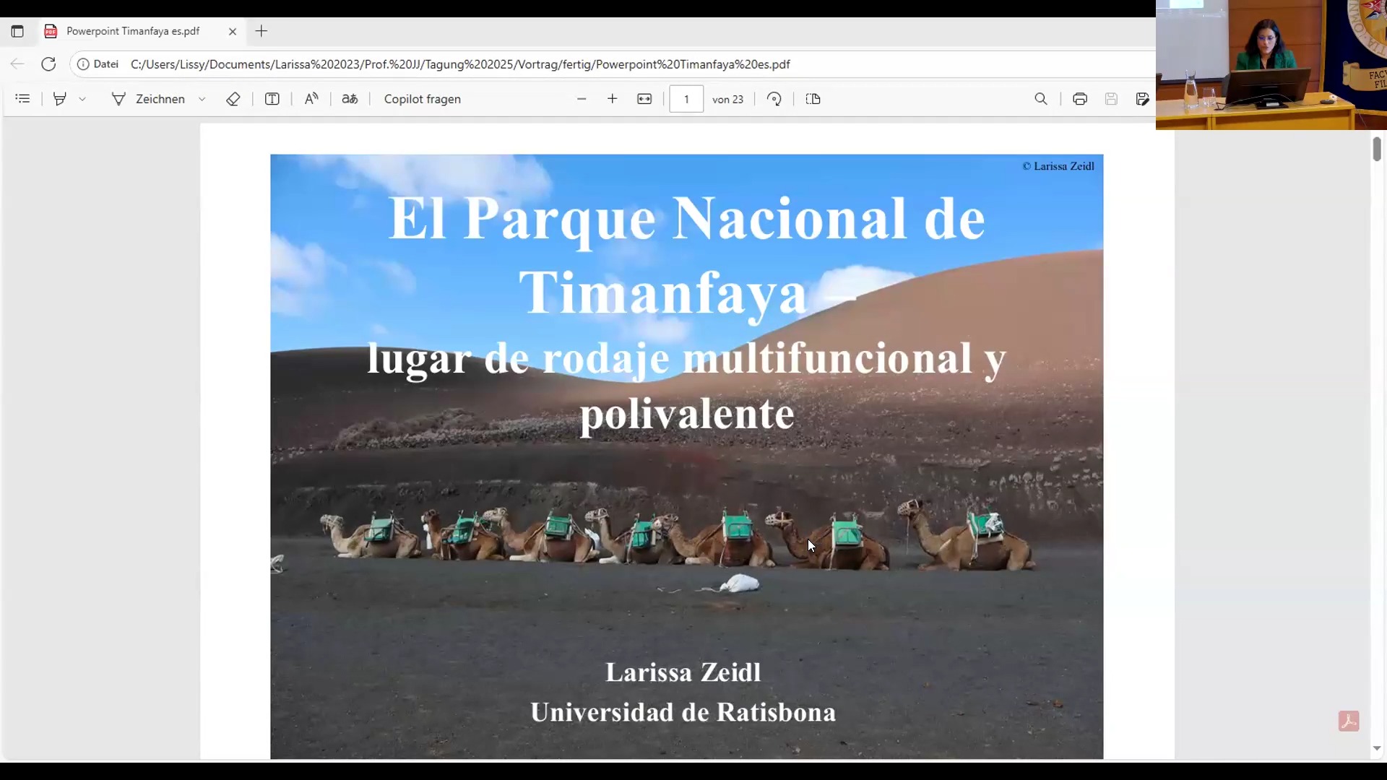Select the eraser tool
Image resolution: width=1387 pixels, height=780 pixels.
233,99
